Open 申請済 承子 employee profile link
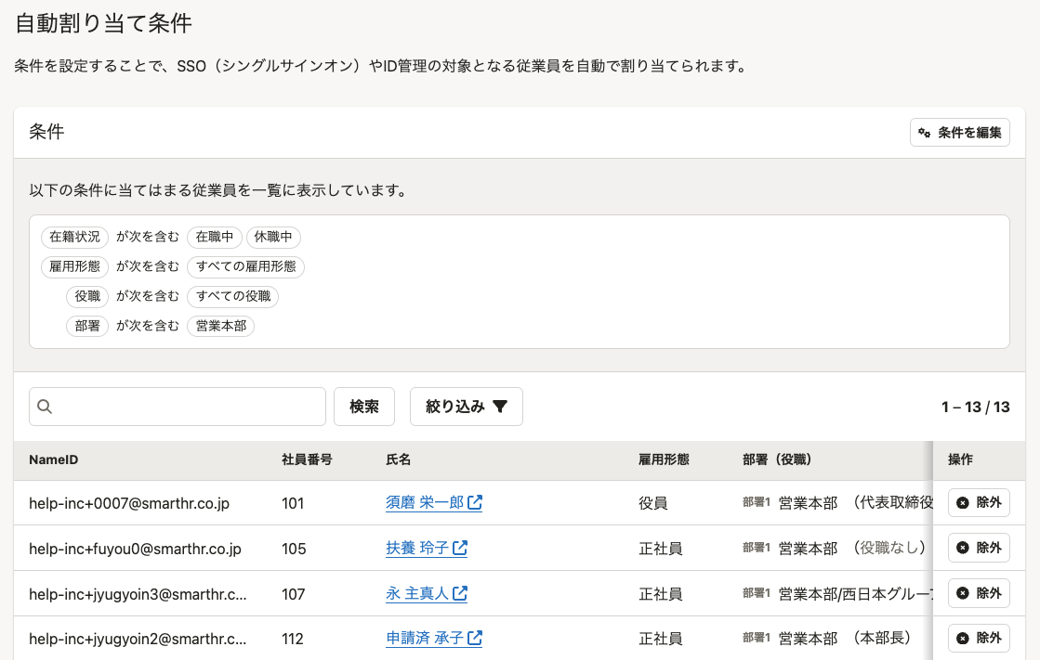The height and width of the screenshot is (660, 1040). point(424,639)
